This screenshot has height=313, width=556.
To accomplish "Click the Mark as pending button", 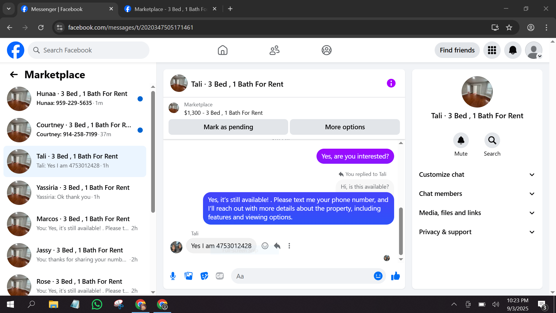I will click(x=228, y=127).
